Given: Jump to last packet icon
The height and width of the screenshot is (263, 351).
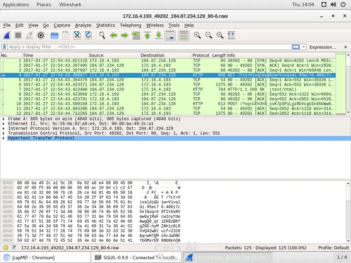Looking at the screenshot, I should [159, 35].
